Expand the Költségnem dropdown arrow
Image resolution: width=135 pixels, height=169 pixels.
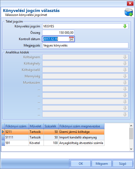pos(125,57)
